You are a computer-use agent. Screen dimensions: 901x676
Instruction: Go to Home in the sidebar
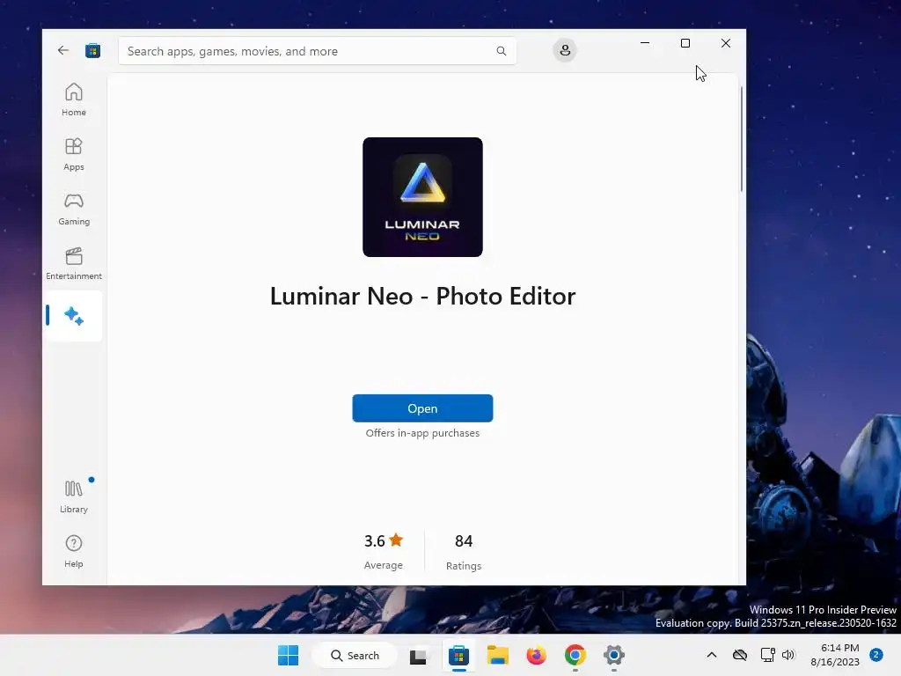74,99
